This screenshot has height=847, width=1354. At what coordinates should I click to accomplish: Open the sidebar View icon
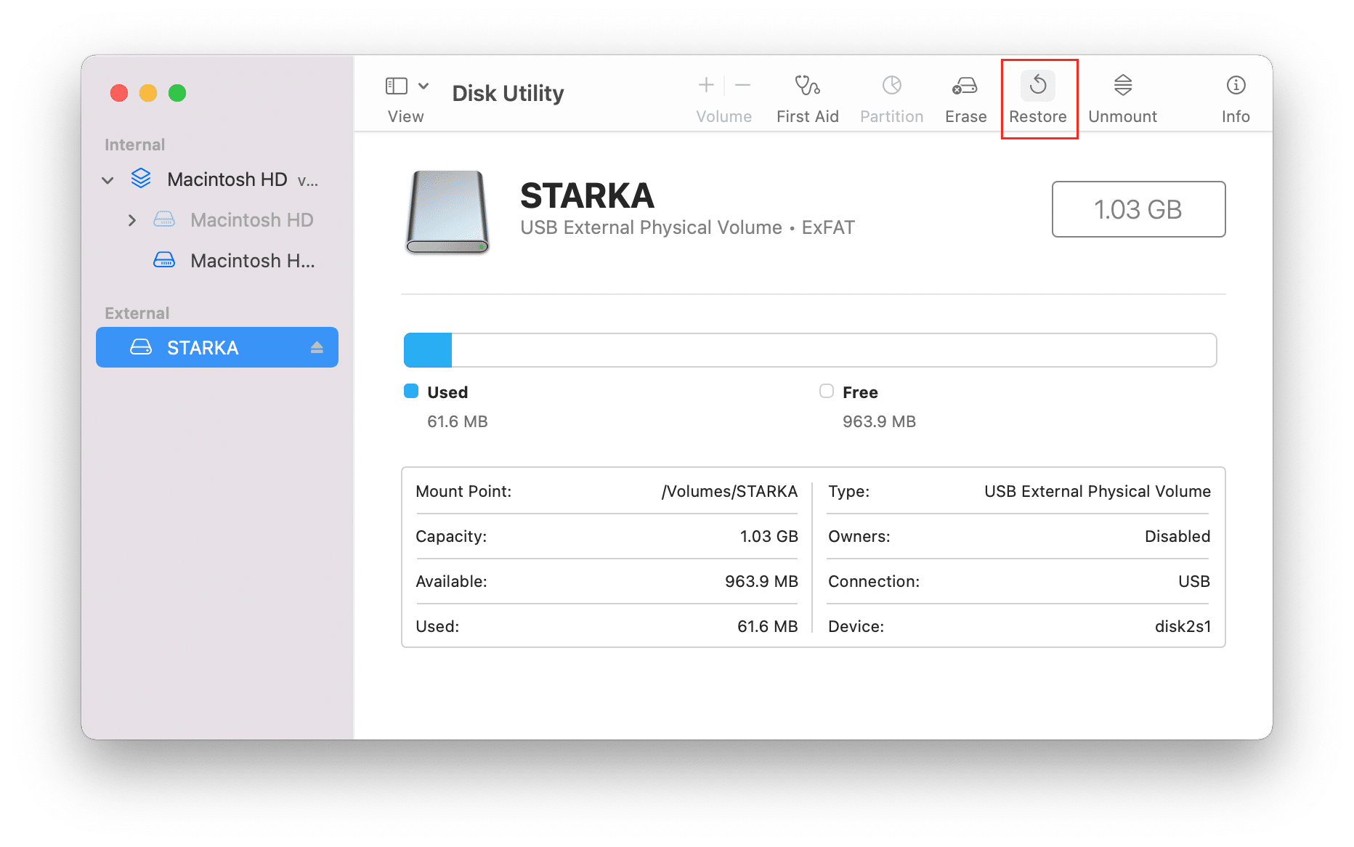click(396, 86)
